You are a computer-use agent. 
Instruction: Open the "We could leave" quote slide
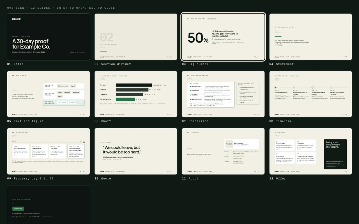tap(136, 151)
